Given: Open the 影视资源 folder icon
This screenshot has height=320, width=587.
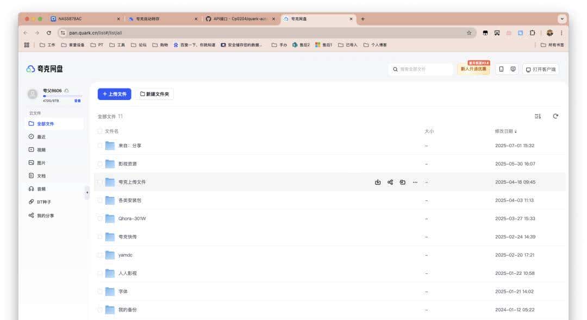Looking at the screenshot, I should click(x=110, y=164).
